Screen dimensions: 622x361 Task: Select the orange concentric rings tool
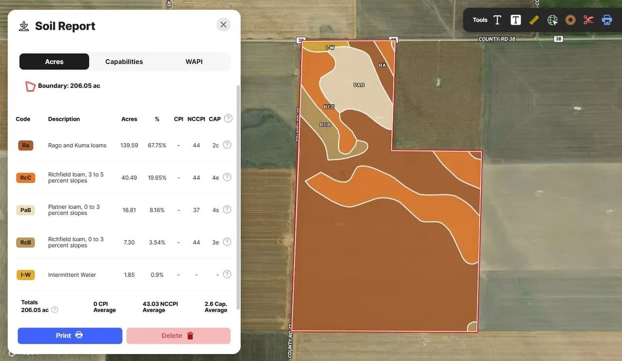click(570, 20)
